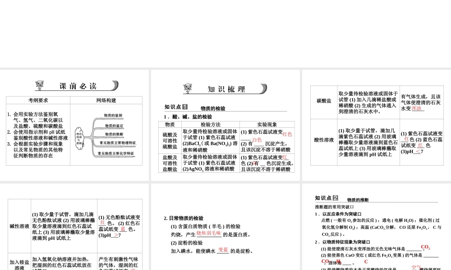Click the number 2 badge after 知识点
The width and height of the screenshot is (451, 270).
336,198
